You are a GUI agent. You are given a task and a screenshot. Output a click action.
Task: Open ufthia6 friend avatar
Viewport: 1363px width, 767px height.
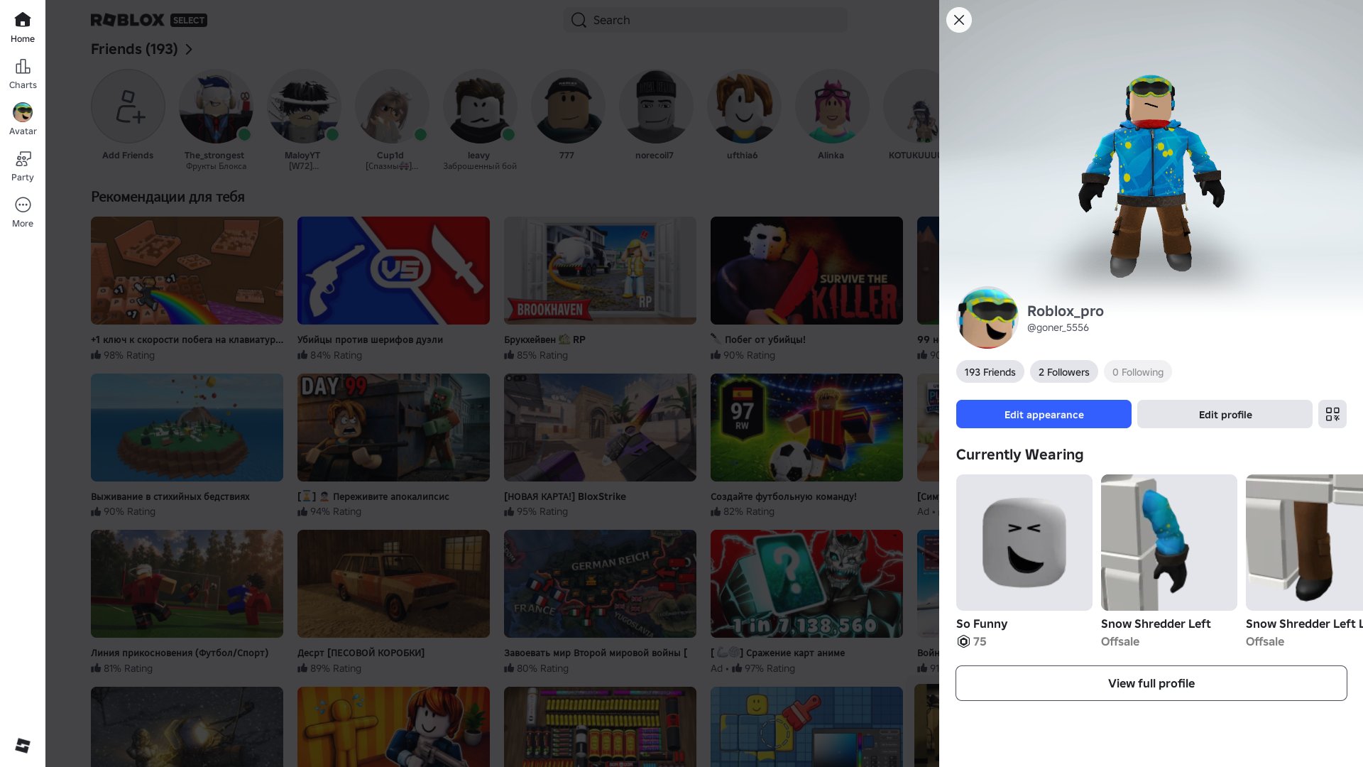[x=744, y=107]
